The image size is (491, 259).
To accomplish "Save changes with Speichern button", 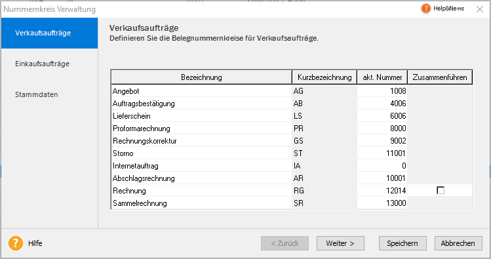I will (x=403, y=243).
